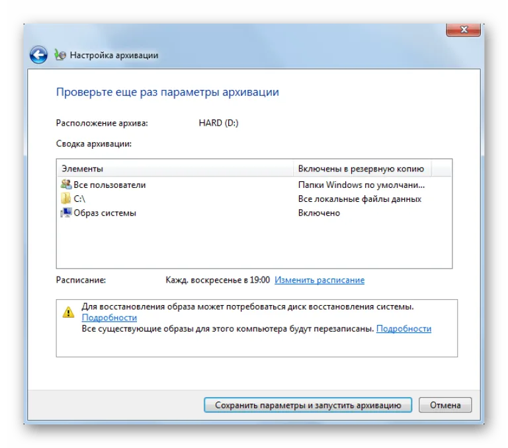Click the backup wizard icon beside the title

click(60, 55)
